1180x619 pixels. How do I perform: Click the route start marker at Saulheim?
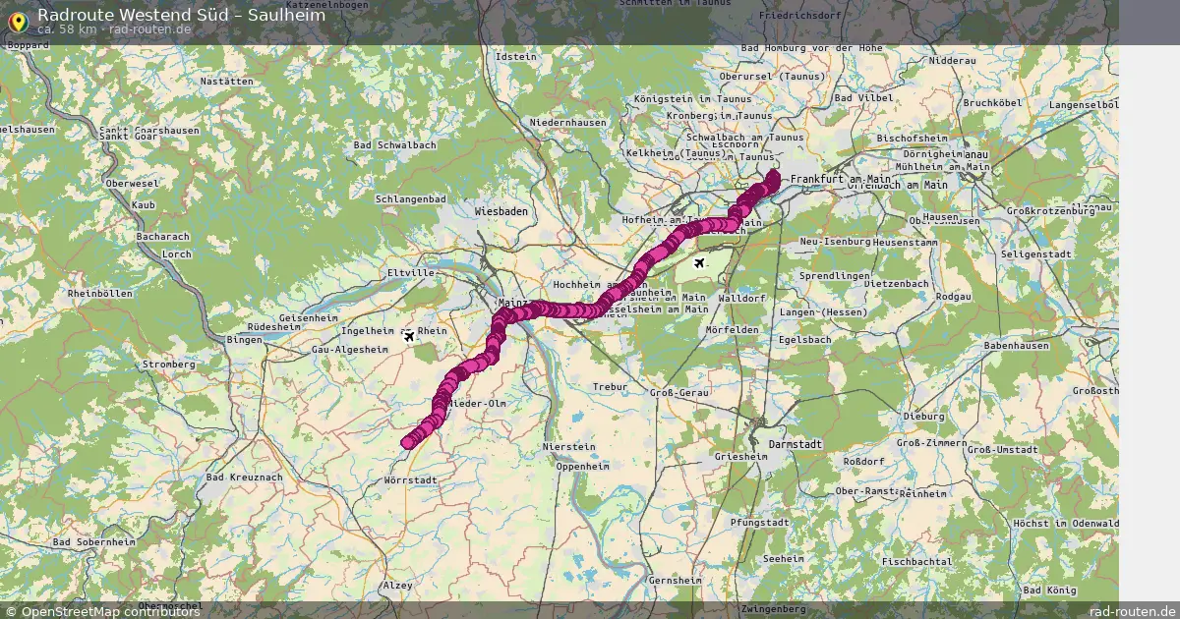coord(408,443)
